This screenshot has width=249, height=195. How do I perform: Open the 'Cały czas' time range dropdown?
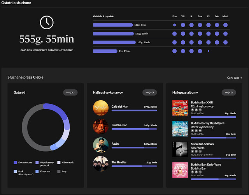point(235,78)
